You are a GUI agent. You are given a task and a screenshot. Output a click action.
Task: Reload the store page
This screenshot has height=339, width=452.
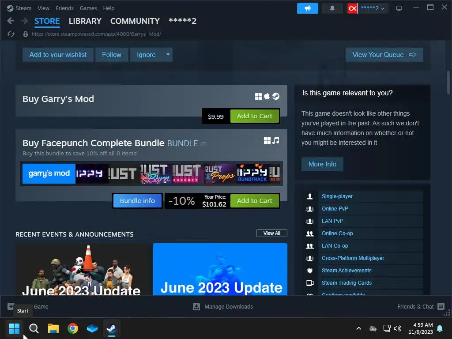[x=11, y=34]
